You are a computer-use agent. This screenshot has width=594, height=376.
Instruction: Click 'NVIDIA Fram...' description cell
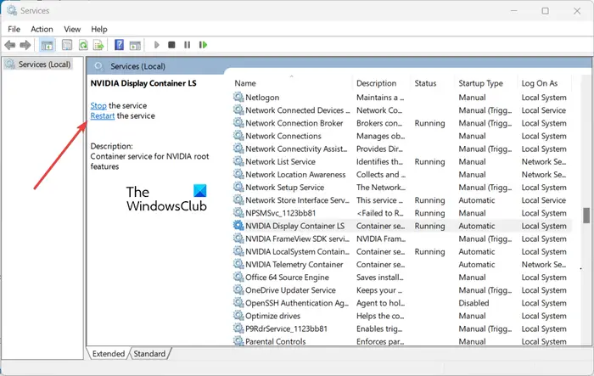pyautogui.click(x=381, y=239)
